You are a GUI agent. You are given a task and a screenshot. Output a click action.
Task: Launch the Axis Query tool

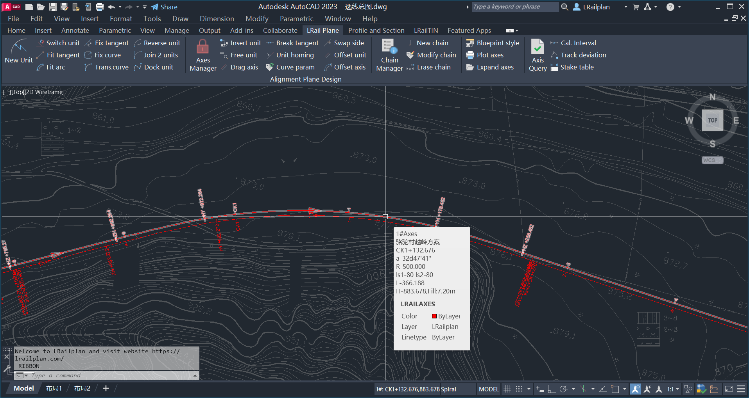538,55
